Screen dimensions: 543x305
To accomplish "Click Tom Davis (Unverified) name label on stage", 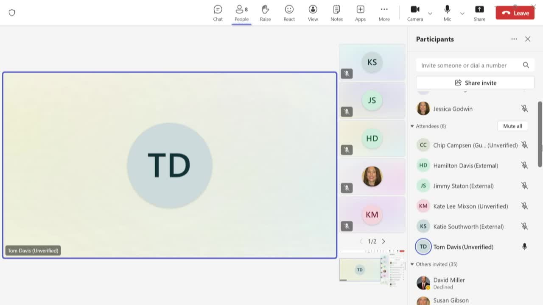I will pyautogui.click(x=33, y=251).
